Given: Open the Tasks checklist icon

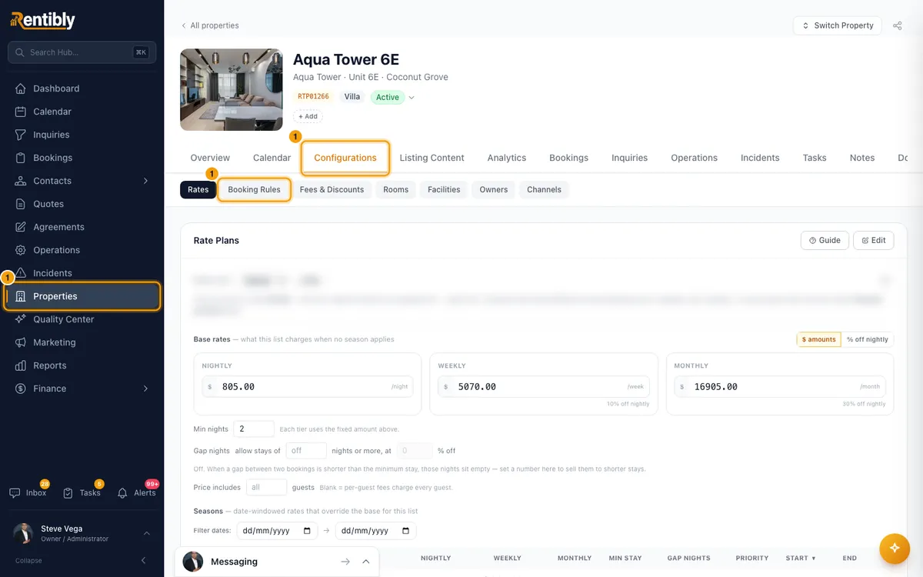Looking at the screenshot, I should click(68, 492).
